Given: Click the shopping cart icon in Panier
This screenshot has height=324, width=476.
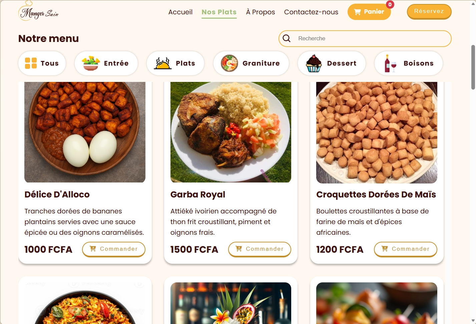Looking at the screenshot, I should (x=357, y=12).
